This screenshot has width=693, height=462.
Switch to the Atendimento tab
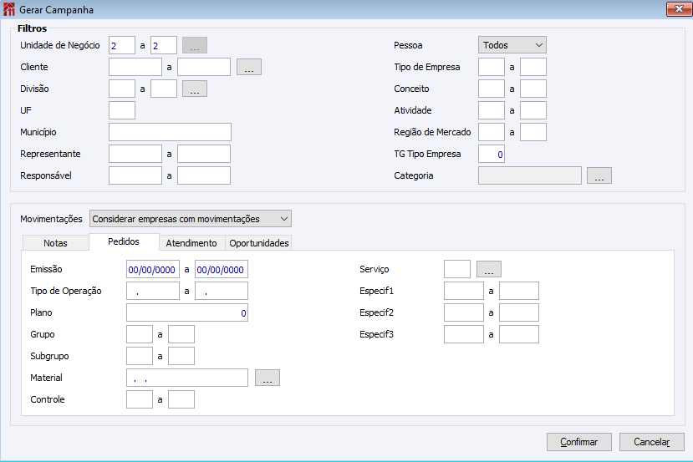pos(191,243)
